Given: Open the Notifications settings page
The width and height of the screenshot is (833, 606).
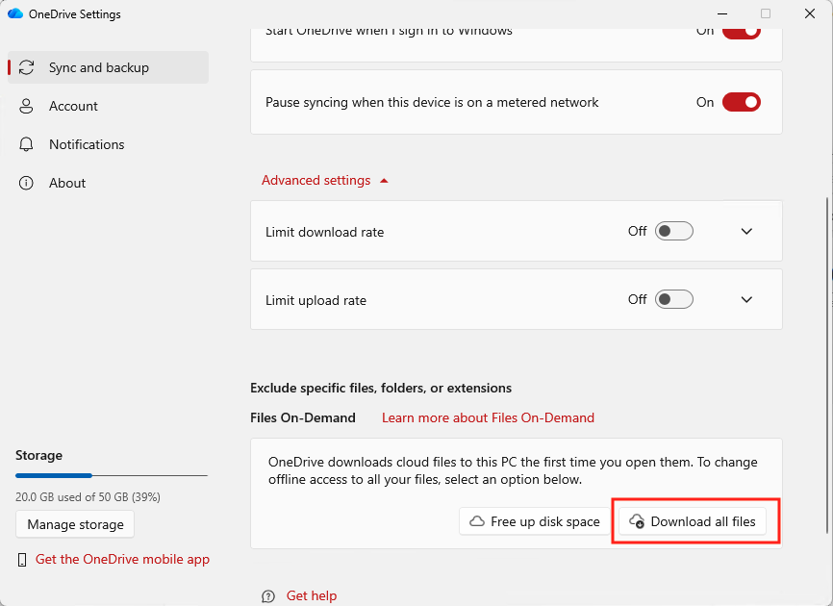Looking at the screenshot, I should [x=87, y=145].
